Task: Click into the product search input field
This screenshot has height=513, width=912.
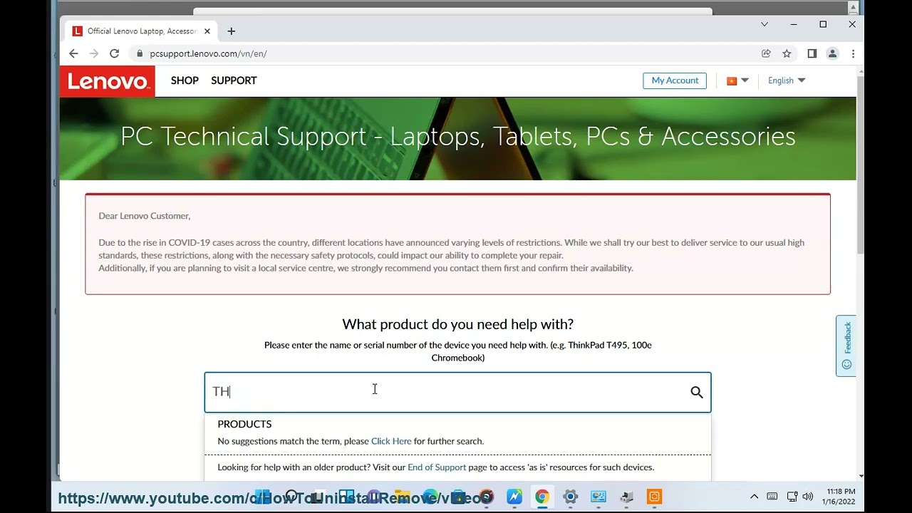Action: 457,392
